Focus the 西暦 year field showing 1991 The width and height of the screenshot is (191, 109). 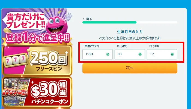tap(94, 54)
